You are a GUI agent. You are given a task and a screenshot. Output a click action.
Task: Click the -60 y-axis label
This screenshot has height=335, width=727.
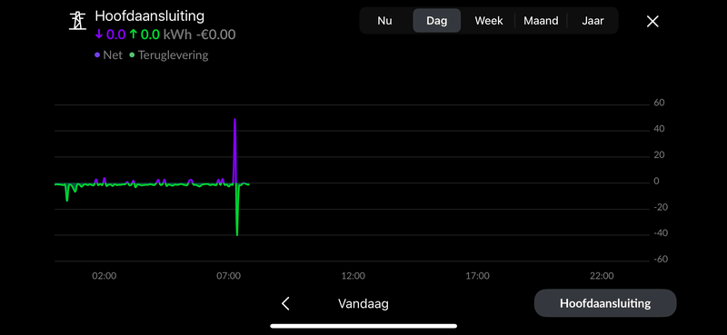(x=661, y=260)
